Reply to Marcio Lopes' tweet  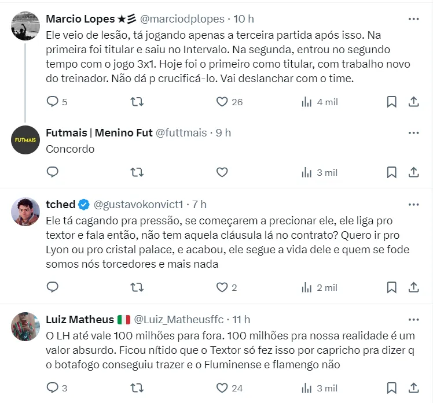53,102
